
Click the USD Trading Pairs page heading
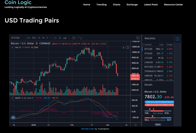(x=32, y=20)
